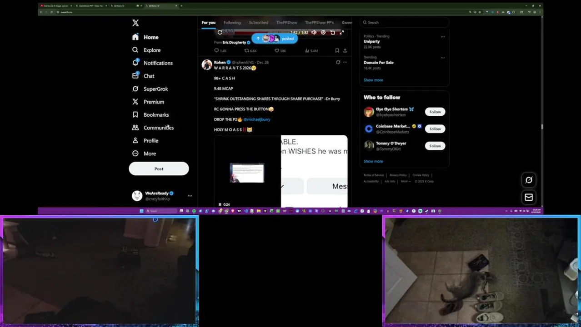
Task: Open ThePPShow PP's timeline tab
Action: click(x=319, y=22)
